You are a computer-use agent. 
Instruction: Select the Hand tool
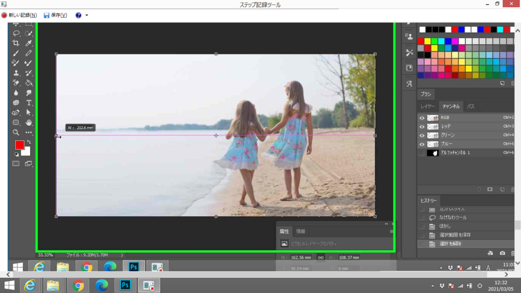pos(28,122)
